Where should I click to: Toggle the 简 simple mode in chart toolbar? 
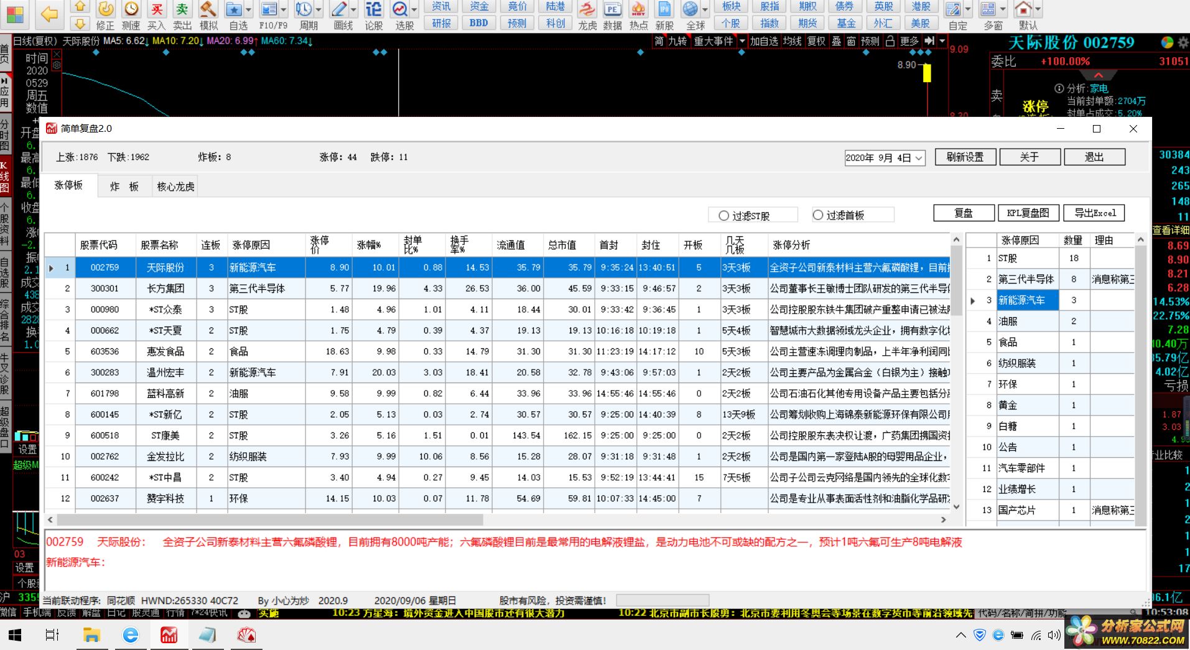(x=659, y=41)
